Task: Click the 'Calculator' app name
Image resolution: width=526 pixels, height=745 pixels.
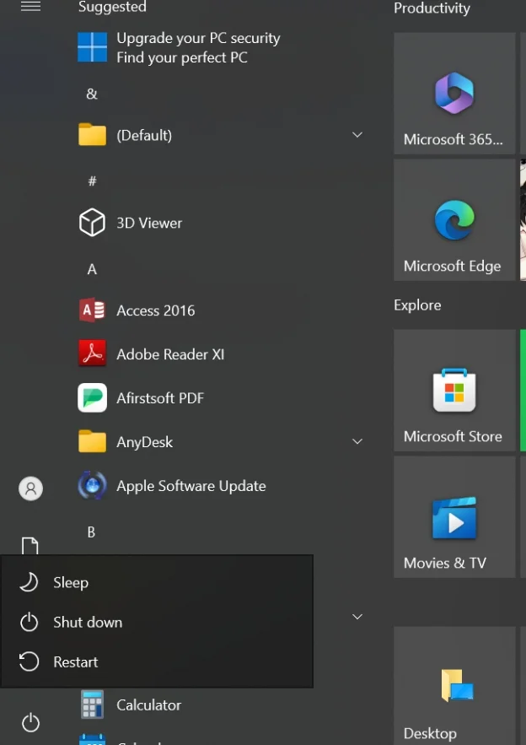Action: click(148, 705)
